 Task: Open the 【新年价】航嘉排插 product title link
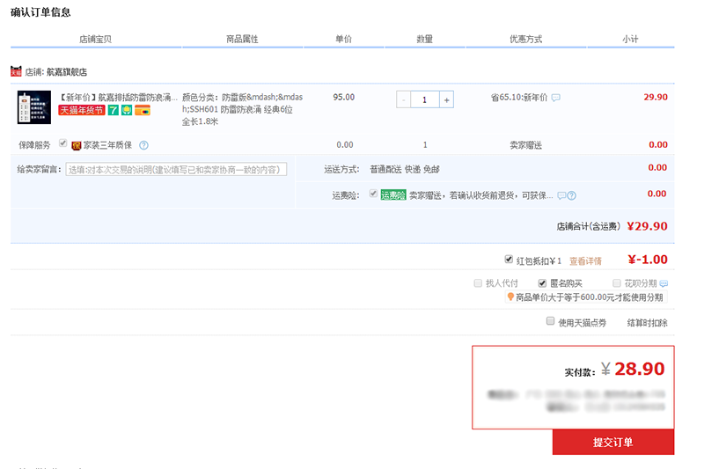pos(118,97)
